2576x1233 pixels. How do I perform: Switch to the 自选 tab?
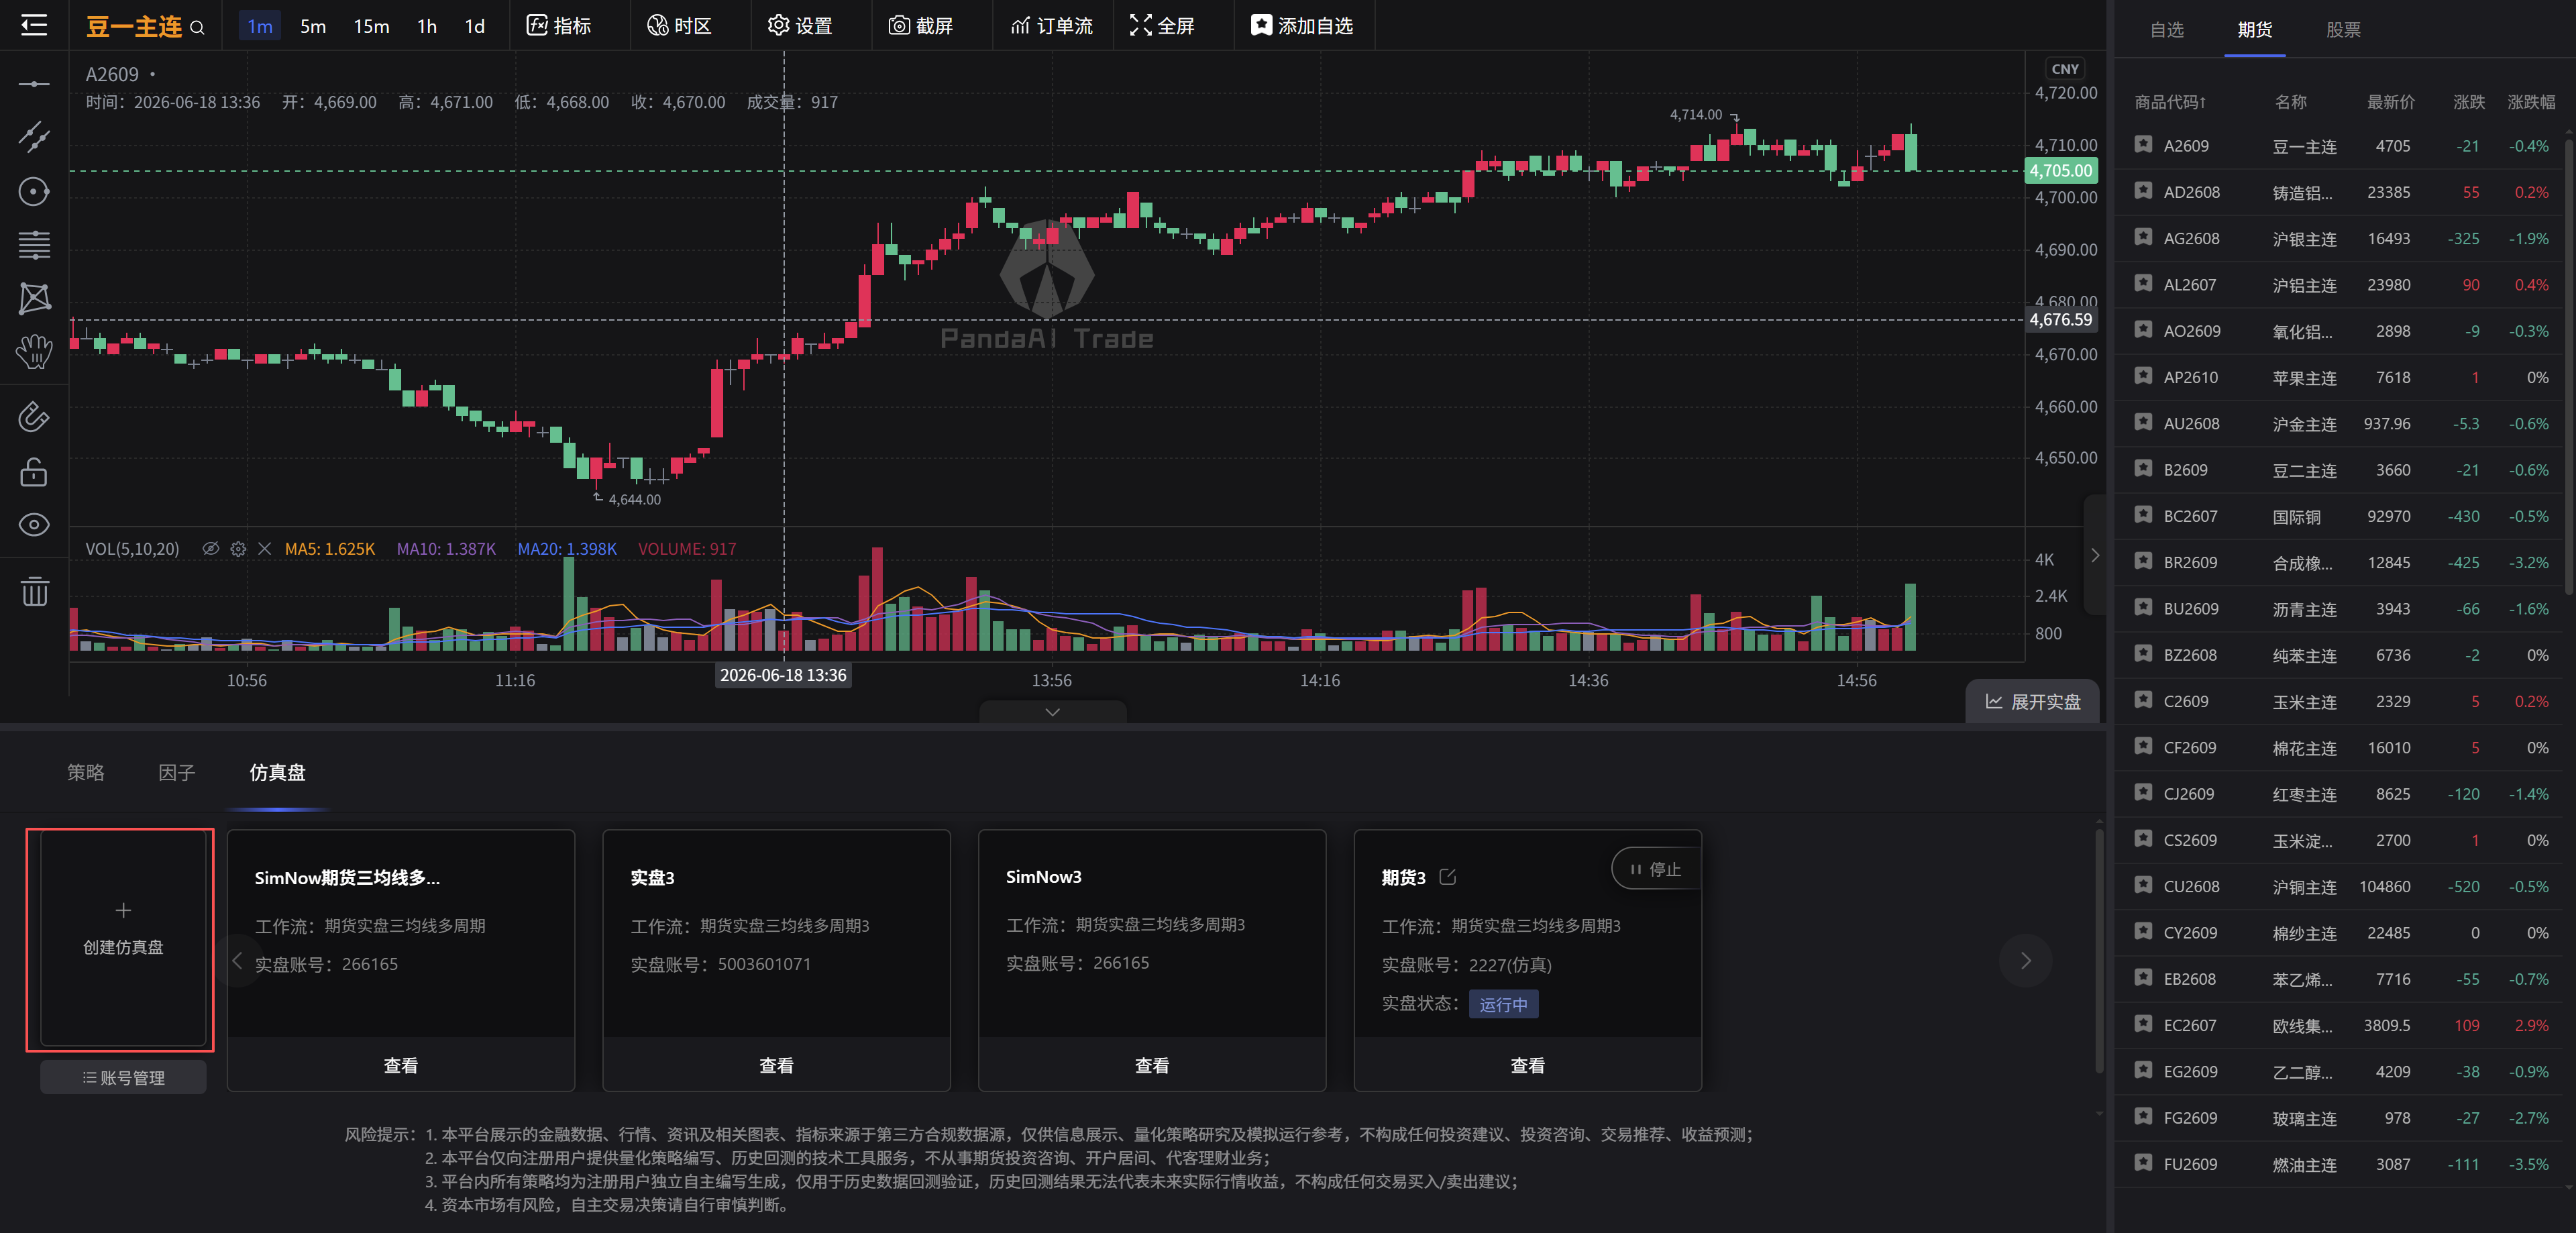pos(2167,30)
